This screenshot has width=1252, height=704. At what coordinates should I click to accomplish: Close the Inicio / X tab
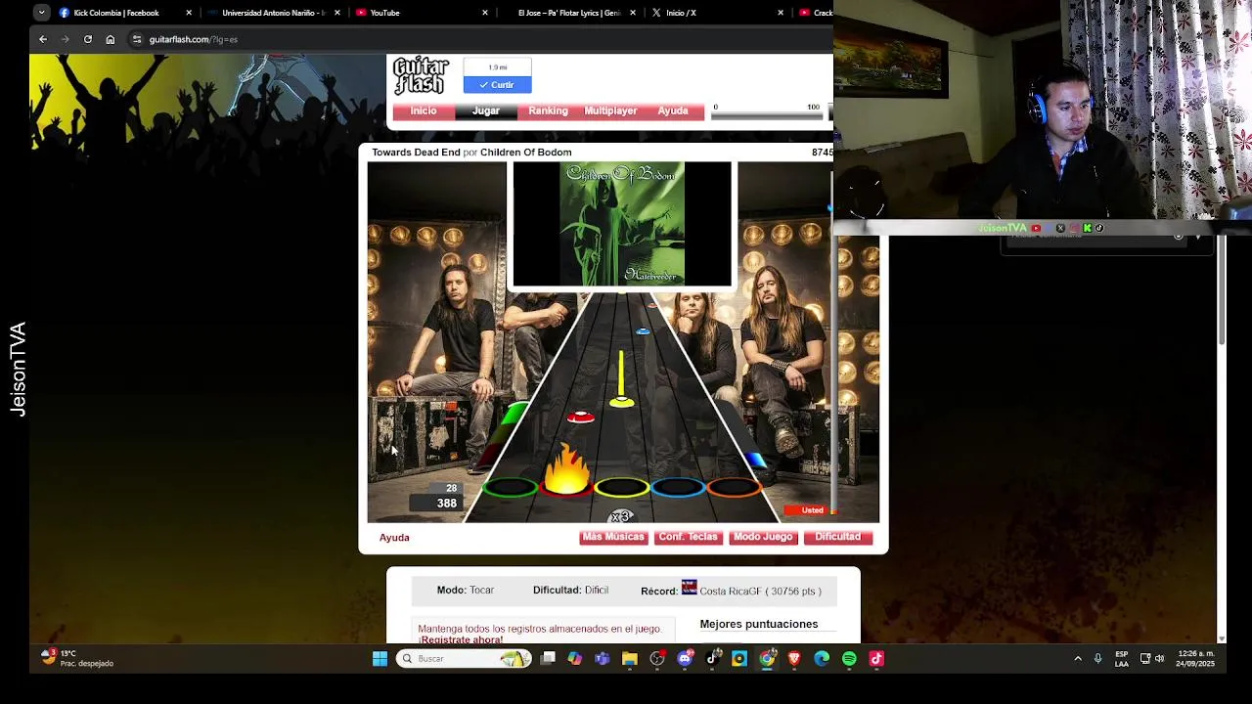[781, 13]
